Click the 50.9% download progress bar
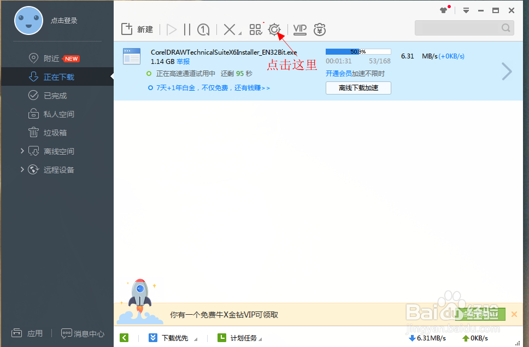The image size is (529, 347). [x=358, y=51]
